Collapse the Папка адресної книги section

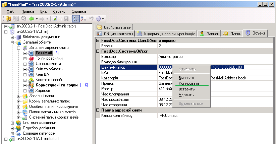pyautogui.click(x=98, y=110)
